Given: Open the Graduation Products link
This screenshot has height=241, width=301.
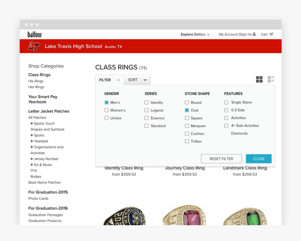Looking at the screenshot, I should [45, 221].
